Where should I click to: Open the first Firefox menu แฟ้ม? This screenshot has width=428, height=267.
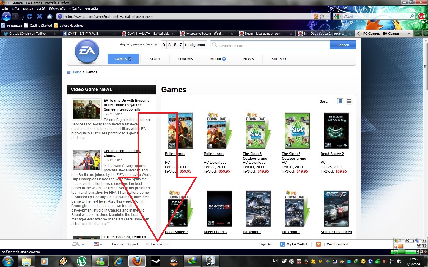(x=5, y=9)
